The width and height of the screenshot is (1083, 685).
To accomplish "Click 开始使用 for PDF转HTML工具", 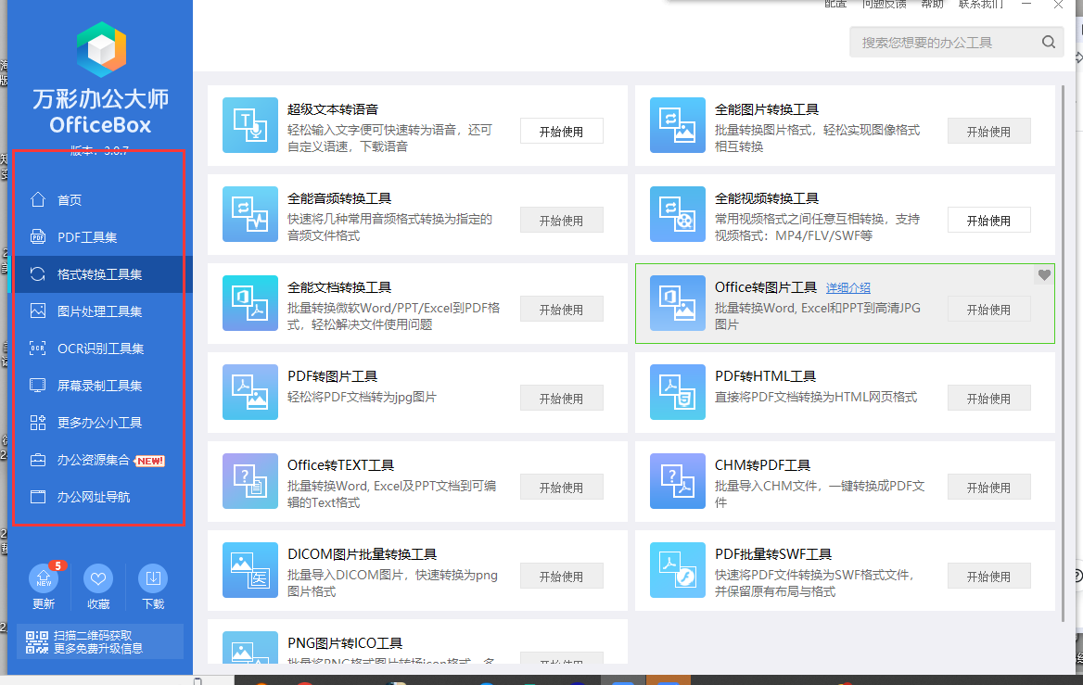I will pos(989,399).
